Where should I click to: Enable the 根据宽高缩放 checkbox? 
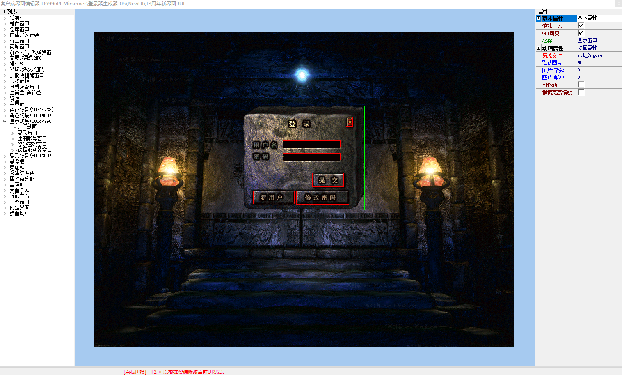tap(581, 92)
